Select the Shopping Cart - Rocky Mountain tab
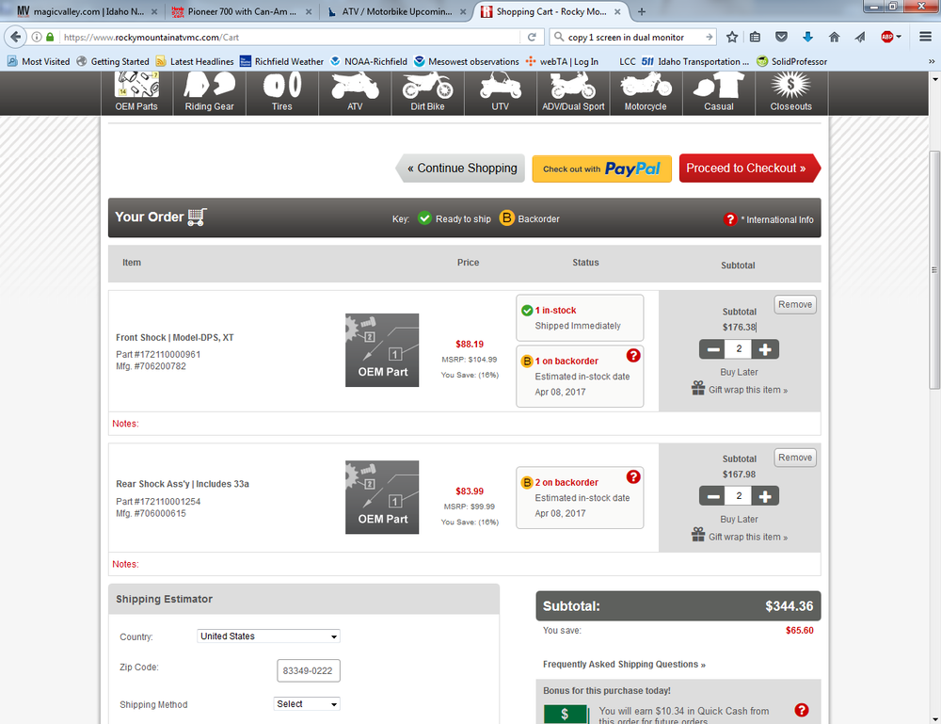The width and height of the screenshot is (941, 724). (x=550, y=11)
